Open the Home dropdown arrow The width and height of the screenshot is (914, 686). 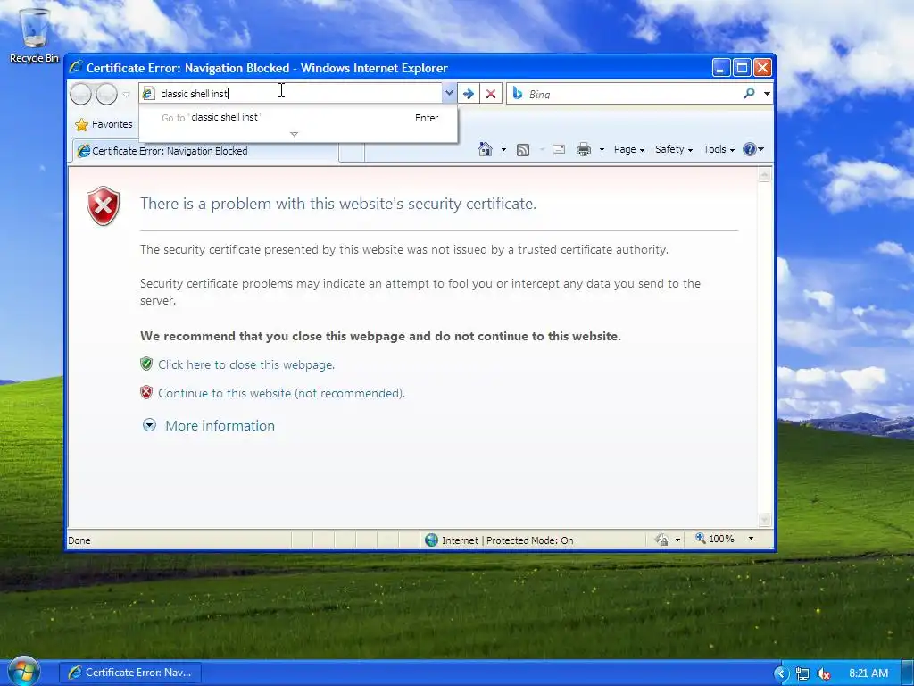click(x=503, y=150)
